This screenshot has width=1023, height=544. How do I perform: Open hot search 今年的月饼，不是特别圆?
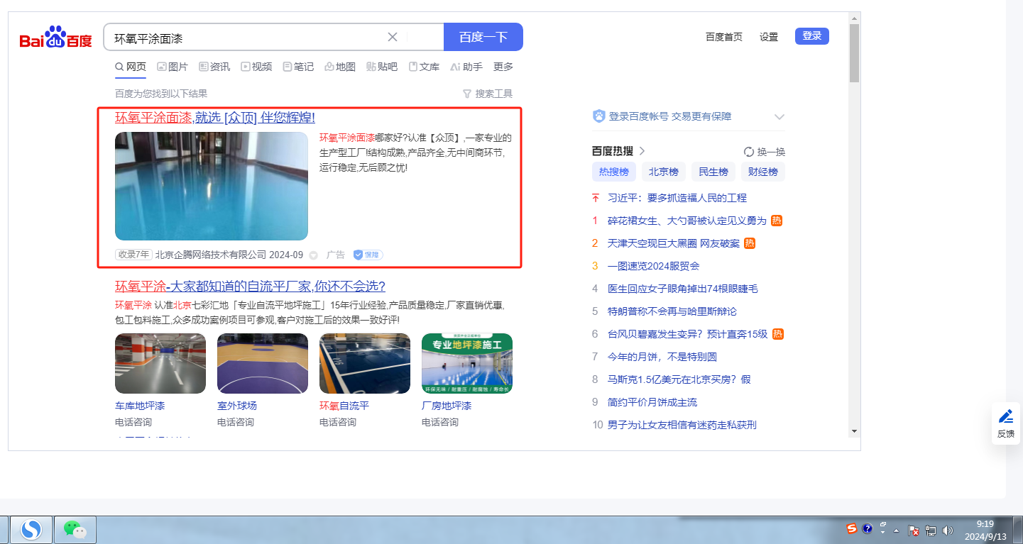click(662, 357)
